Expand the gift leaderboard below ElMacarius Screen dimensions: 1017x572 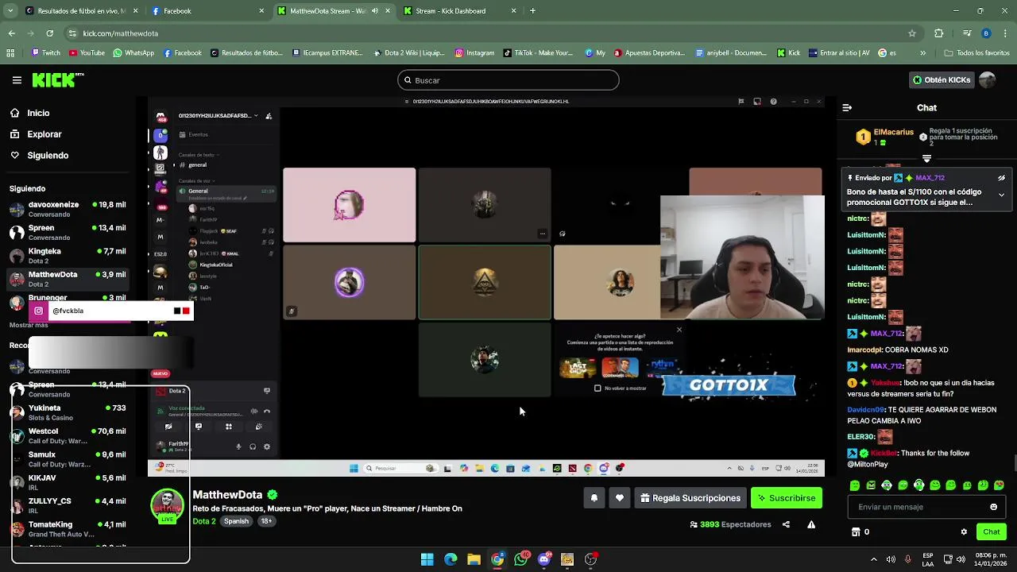pos(926,159)
